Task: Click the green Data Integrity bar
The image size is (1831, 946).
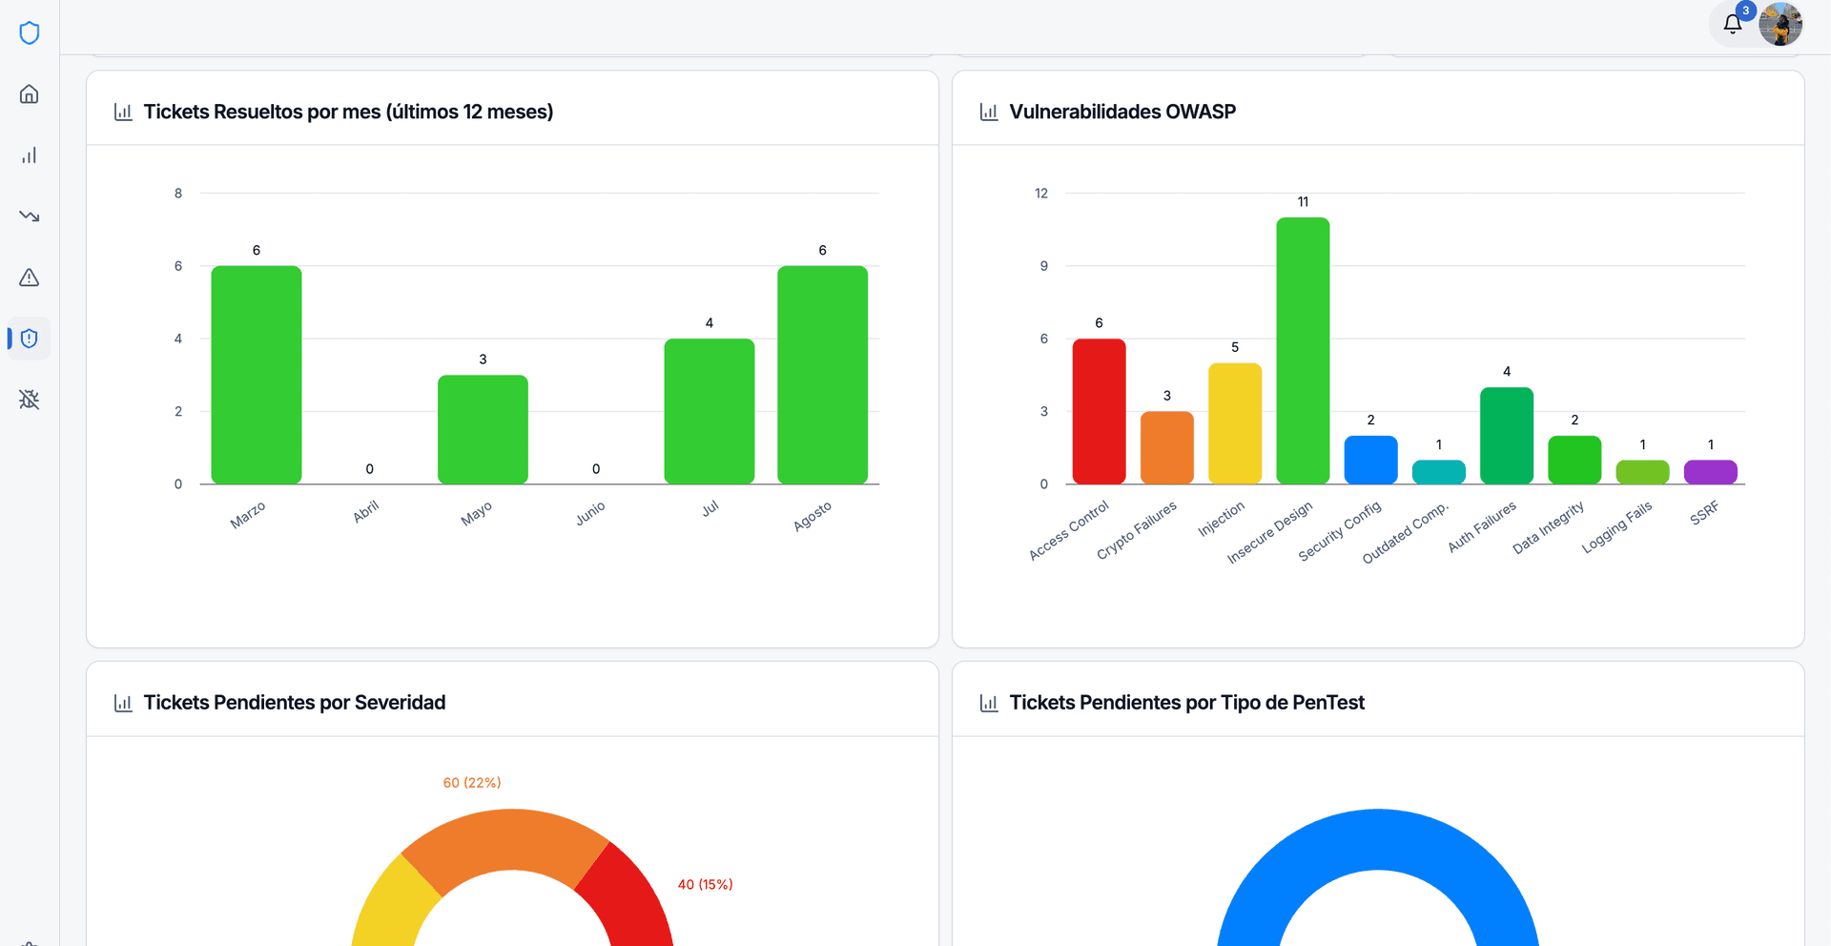Action: [x=1574, y=460]
